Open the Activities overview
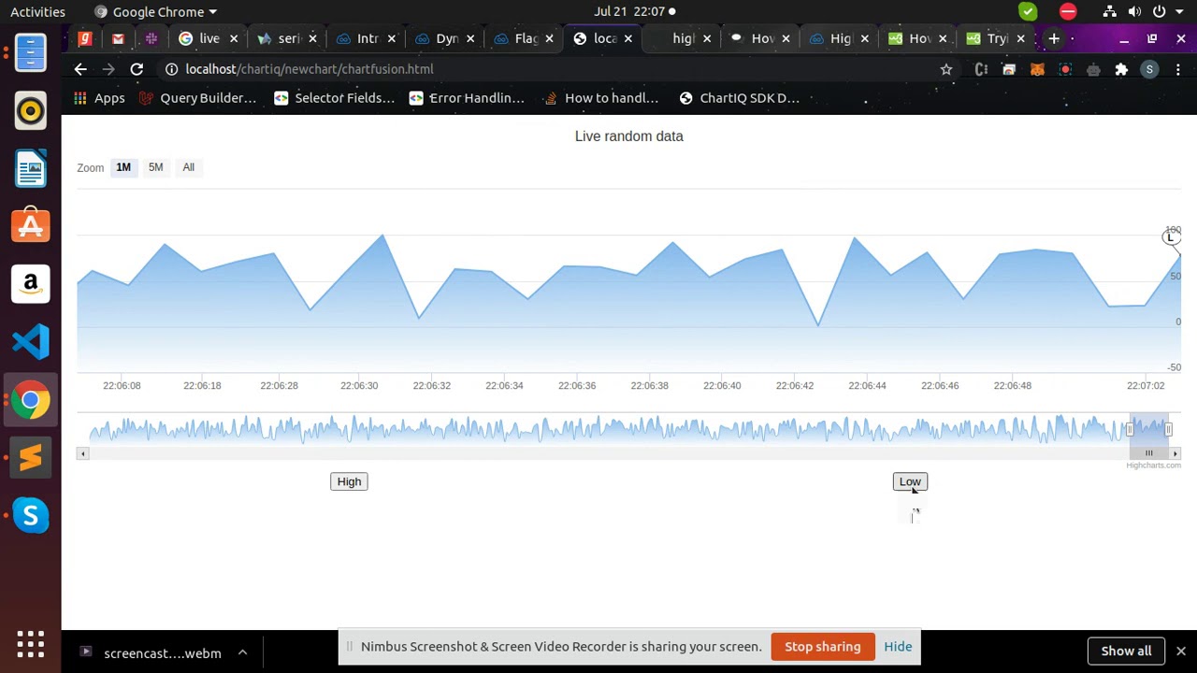The width and height of the screenshot is (1197, 673). (x=37, y=12)
